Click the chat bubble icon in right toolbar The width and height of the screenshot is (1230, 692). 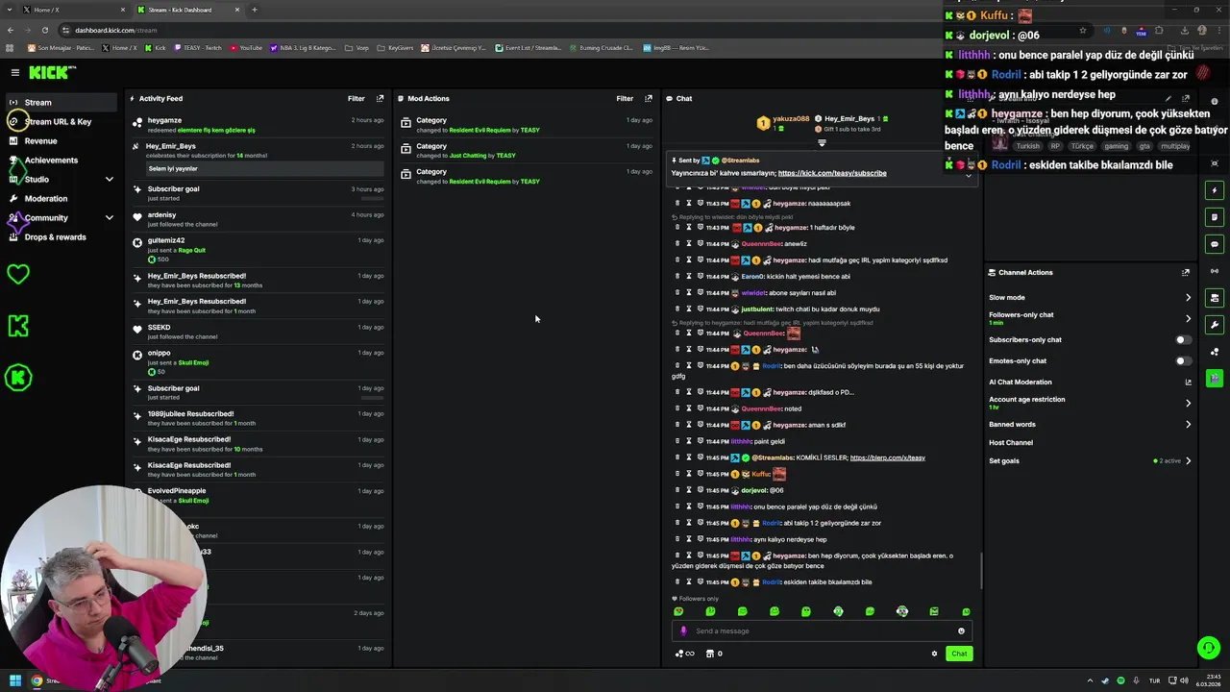1215,244
